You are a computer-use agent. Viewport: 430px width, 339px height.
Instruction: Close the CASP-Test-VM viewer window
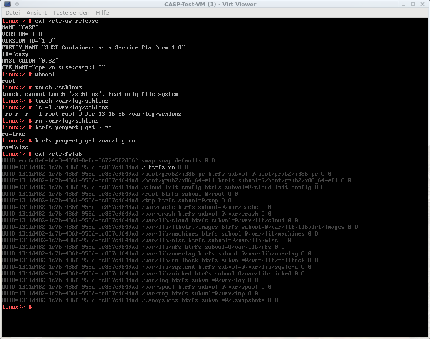point(423,5)
